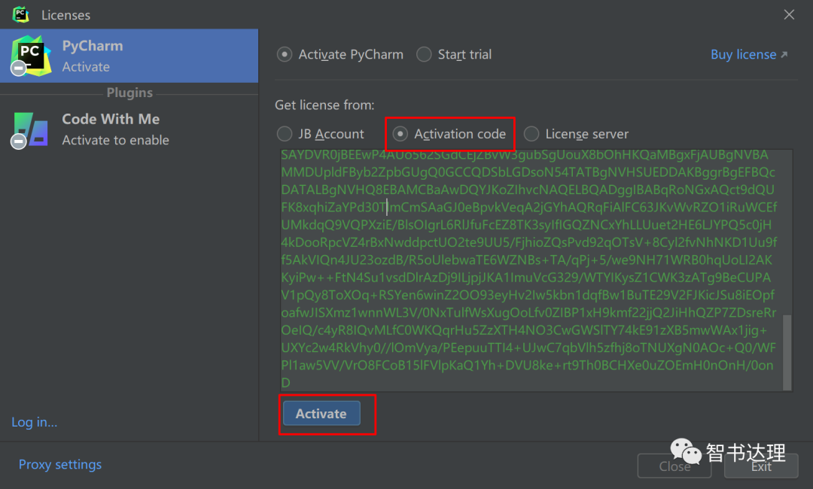Image resolution: width=813 pixels, height=489 pixels.
Task: Select the Start trial radio option
Action: coord(425,54)
